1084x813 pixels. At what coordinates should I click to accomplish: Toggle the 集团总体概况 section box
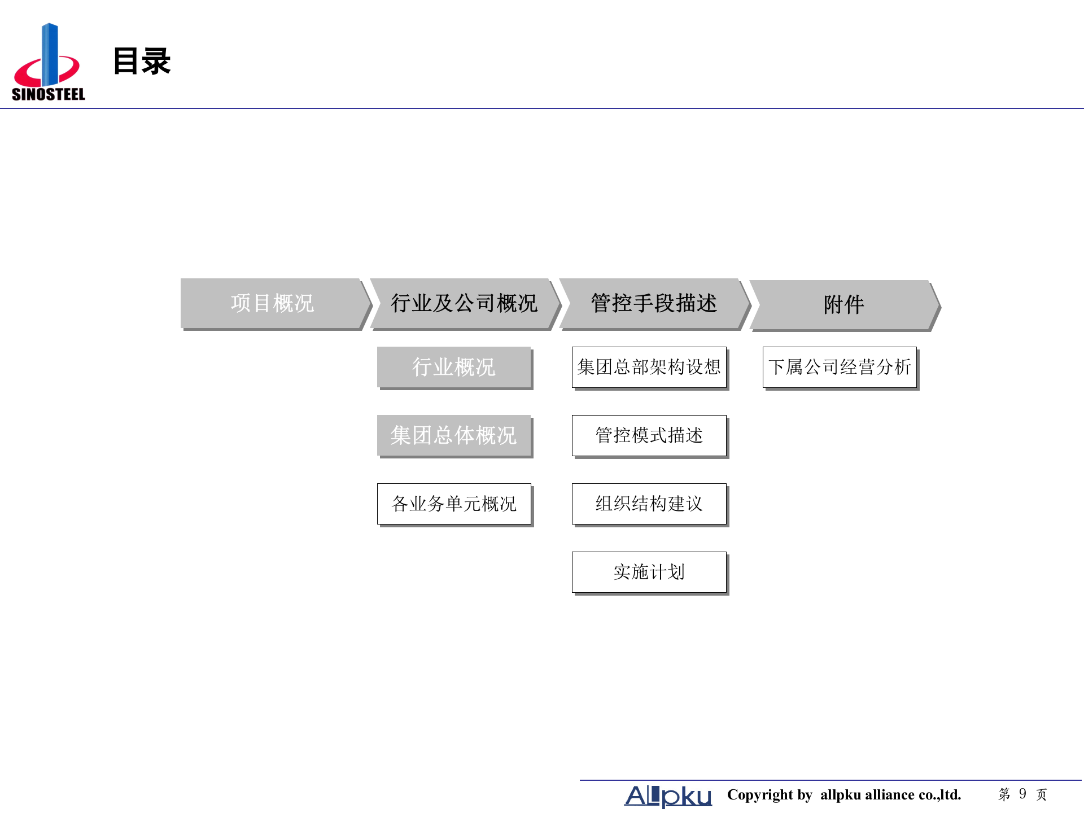[x=455, y=435]
